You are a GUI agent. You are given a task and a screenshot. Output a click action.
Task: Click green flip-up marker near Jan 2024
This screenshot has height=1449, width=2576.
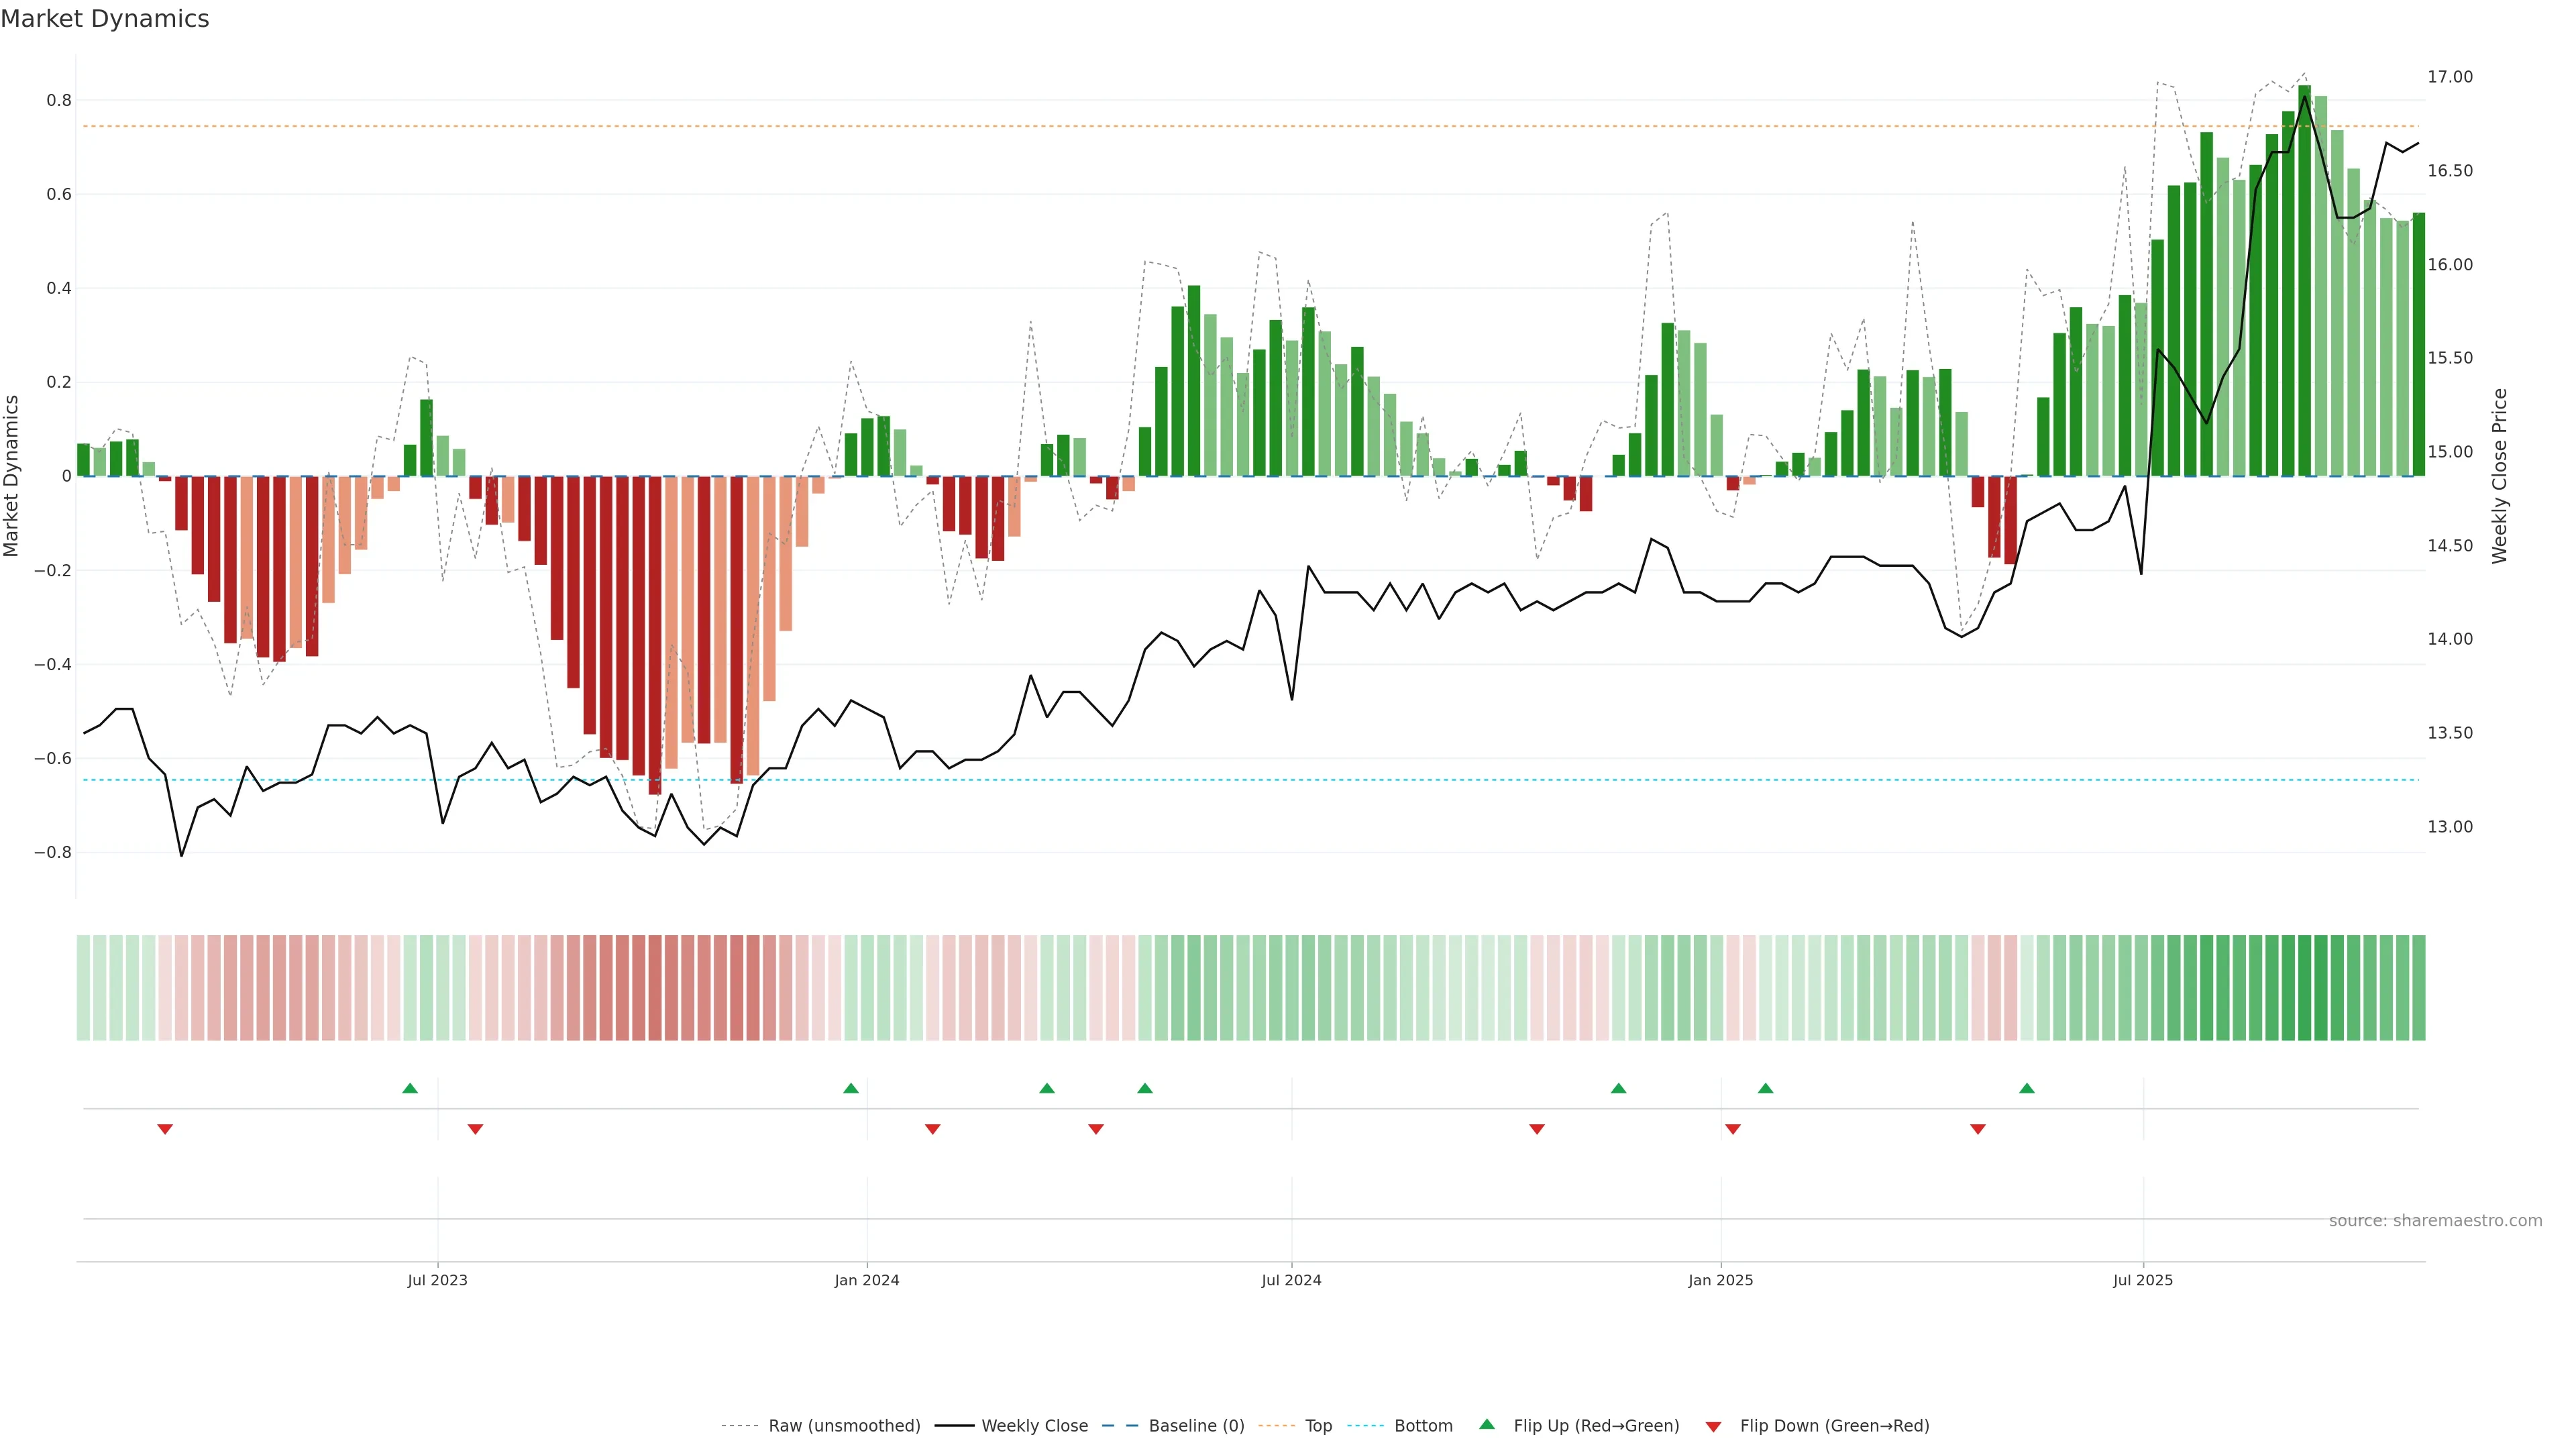pyautogui.click(x=851, y=1088)
